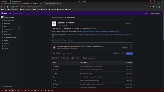This screenshot has height=92, width=164.
Task: Click the Analytics sidebar icon
Action: point(2,43)
